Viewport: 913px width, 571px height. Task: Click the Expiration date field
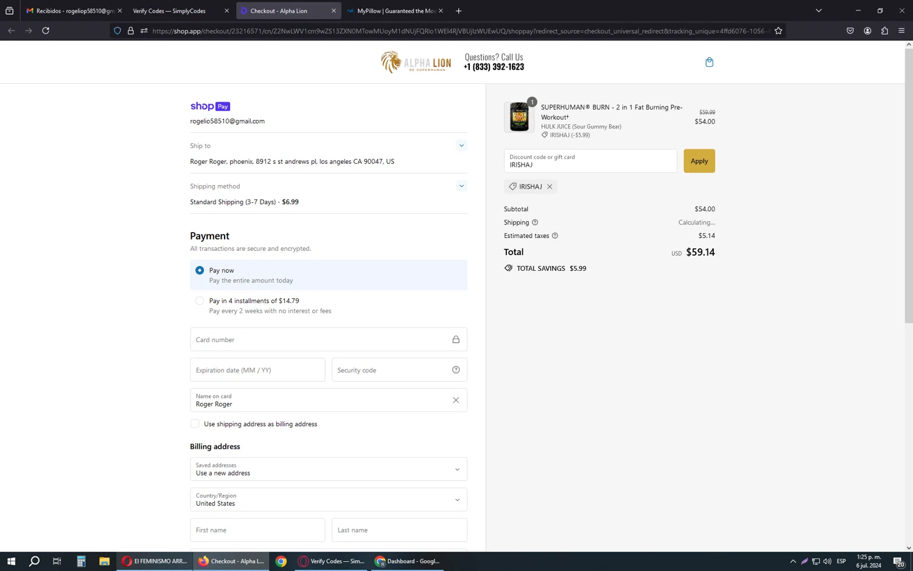pyautogui.click(x=257, y=370)
